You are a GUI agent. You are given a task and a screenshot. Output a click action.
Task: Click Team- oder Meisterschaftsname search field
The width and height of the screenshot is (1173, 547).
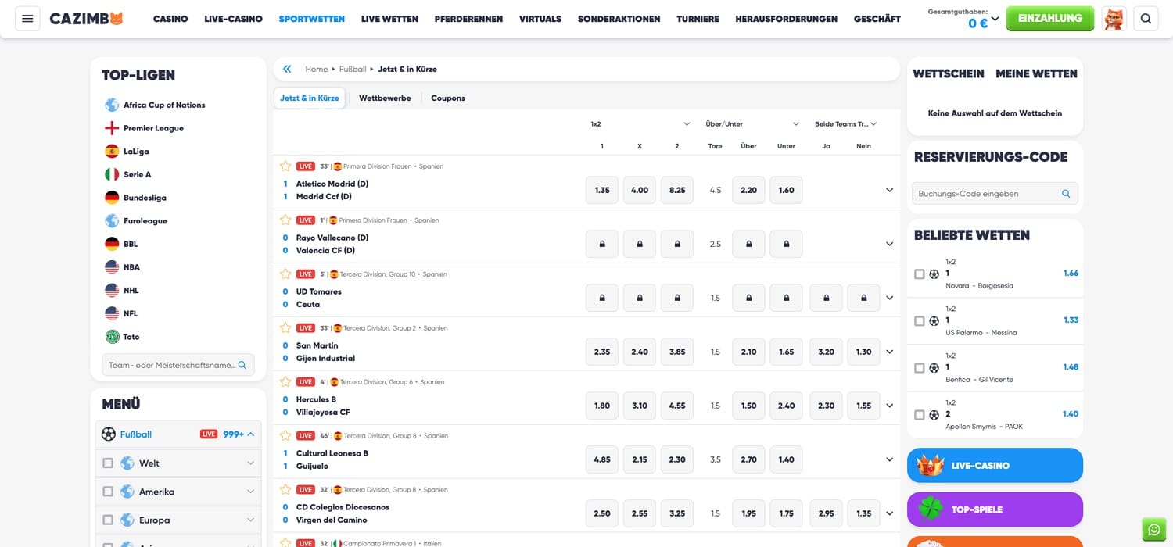[x=178, y=365]
